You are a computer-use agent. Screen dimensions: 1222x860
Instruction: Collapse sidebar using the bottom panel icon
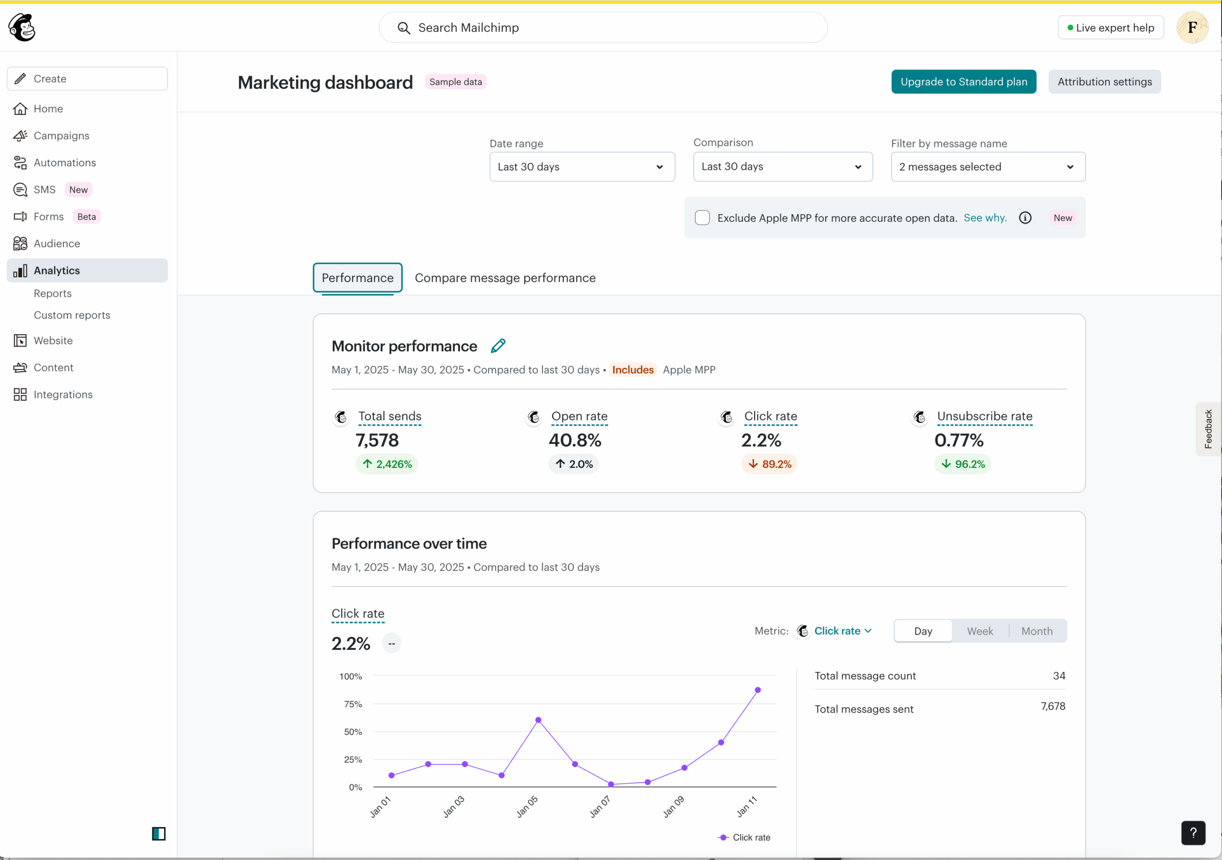158,833
